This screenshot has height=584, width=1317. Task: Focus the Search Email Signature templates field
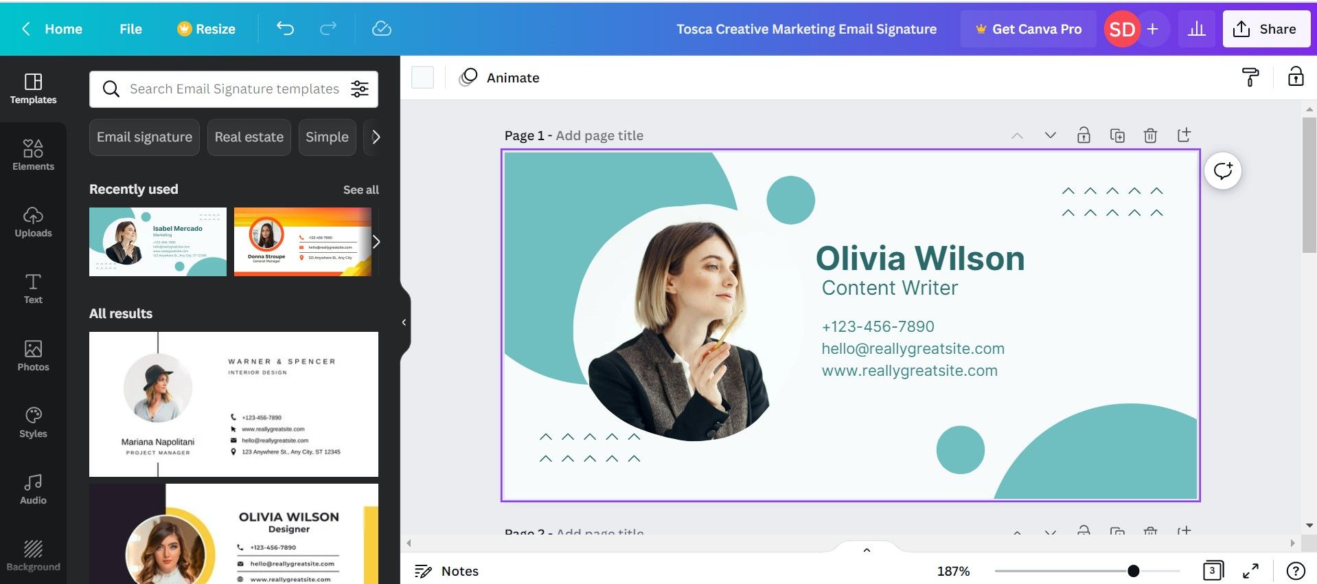pyautogui.click(x=233, y=89)
